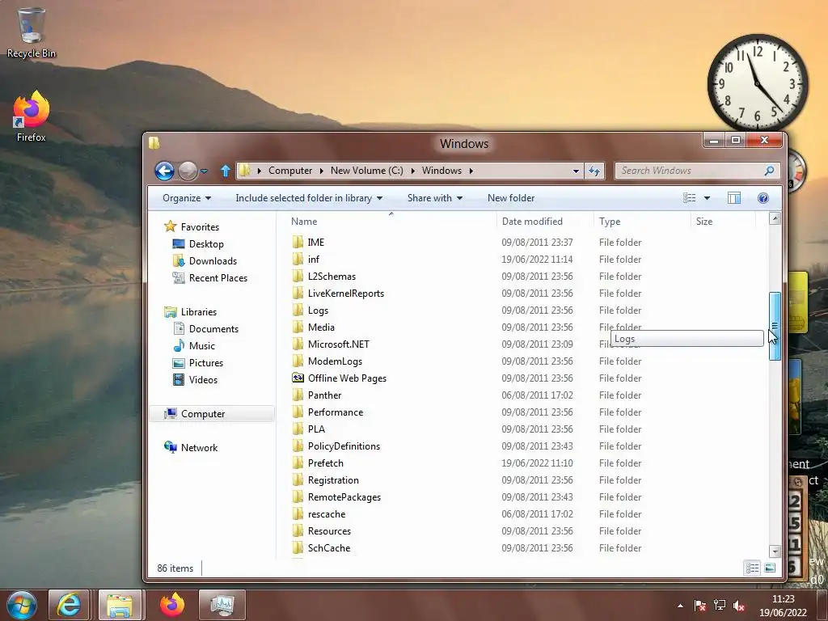Expand arrow after Computer breadcrumb

click(x=321, y=171)
